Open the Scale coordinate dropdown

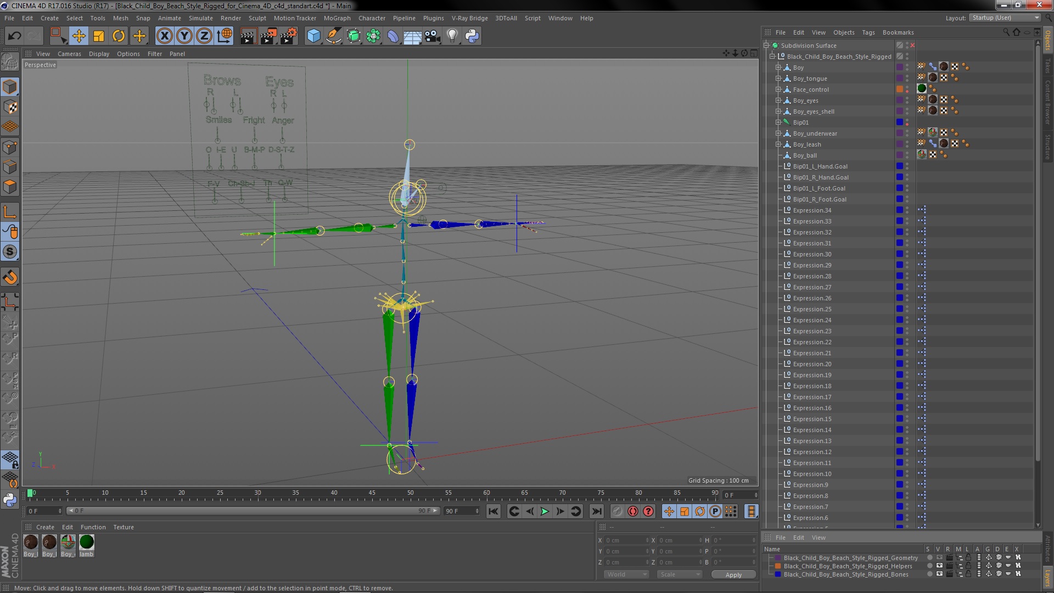(679, 574)
